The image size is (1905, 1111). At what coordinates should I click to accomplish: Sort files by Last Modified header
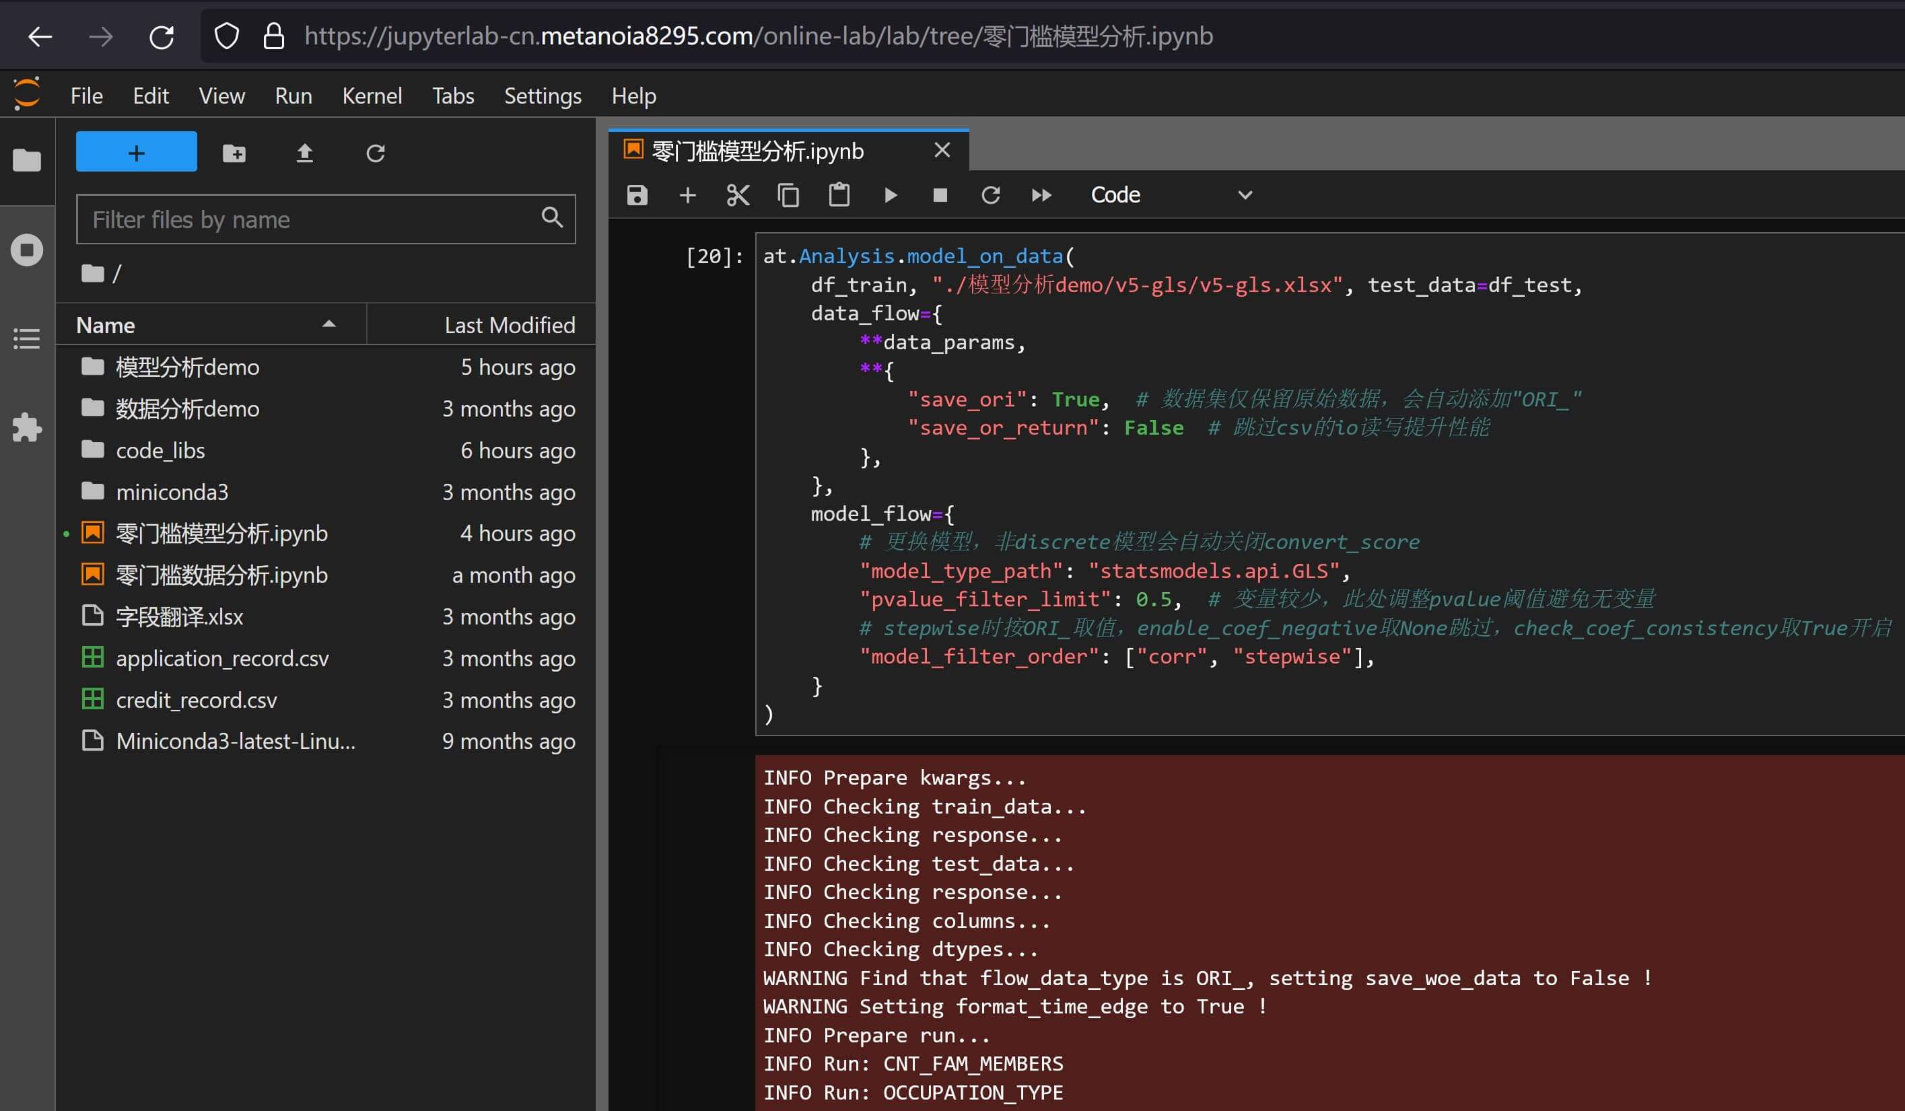click(x=509, y=325)
